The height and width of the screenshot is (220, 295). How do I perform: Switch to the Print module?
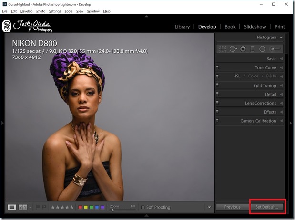pyautogui.click(x=279, y=27)
